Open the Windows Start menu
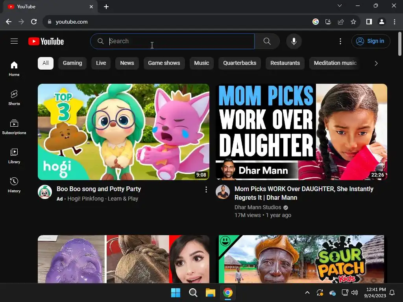 point(176,293)
